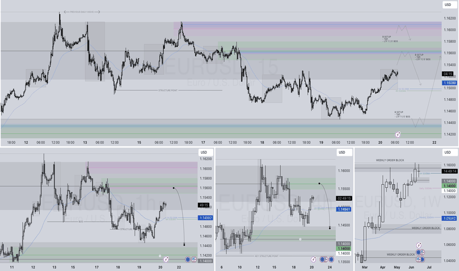Open the USD currency selector on the 4h chart

point(344,152)
